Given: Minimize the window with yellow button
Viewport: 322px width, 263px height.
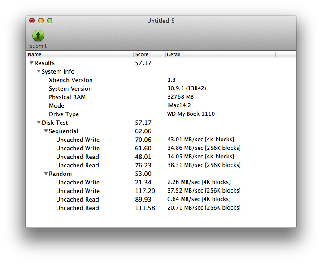Looking at the screenshot, I should pyautogui.click(x=41, y=21).
